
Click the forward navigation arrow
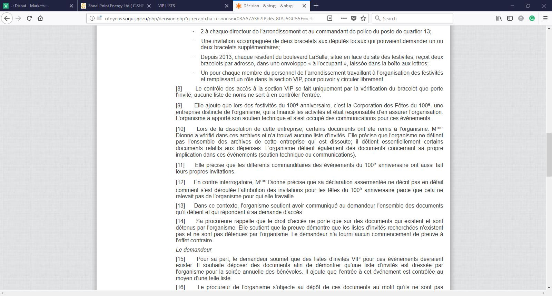click(x=19, y=18)
